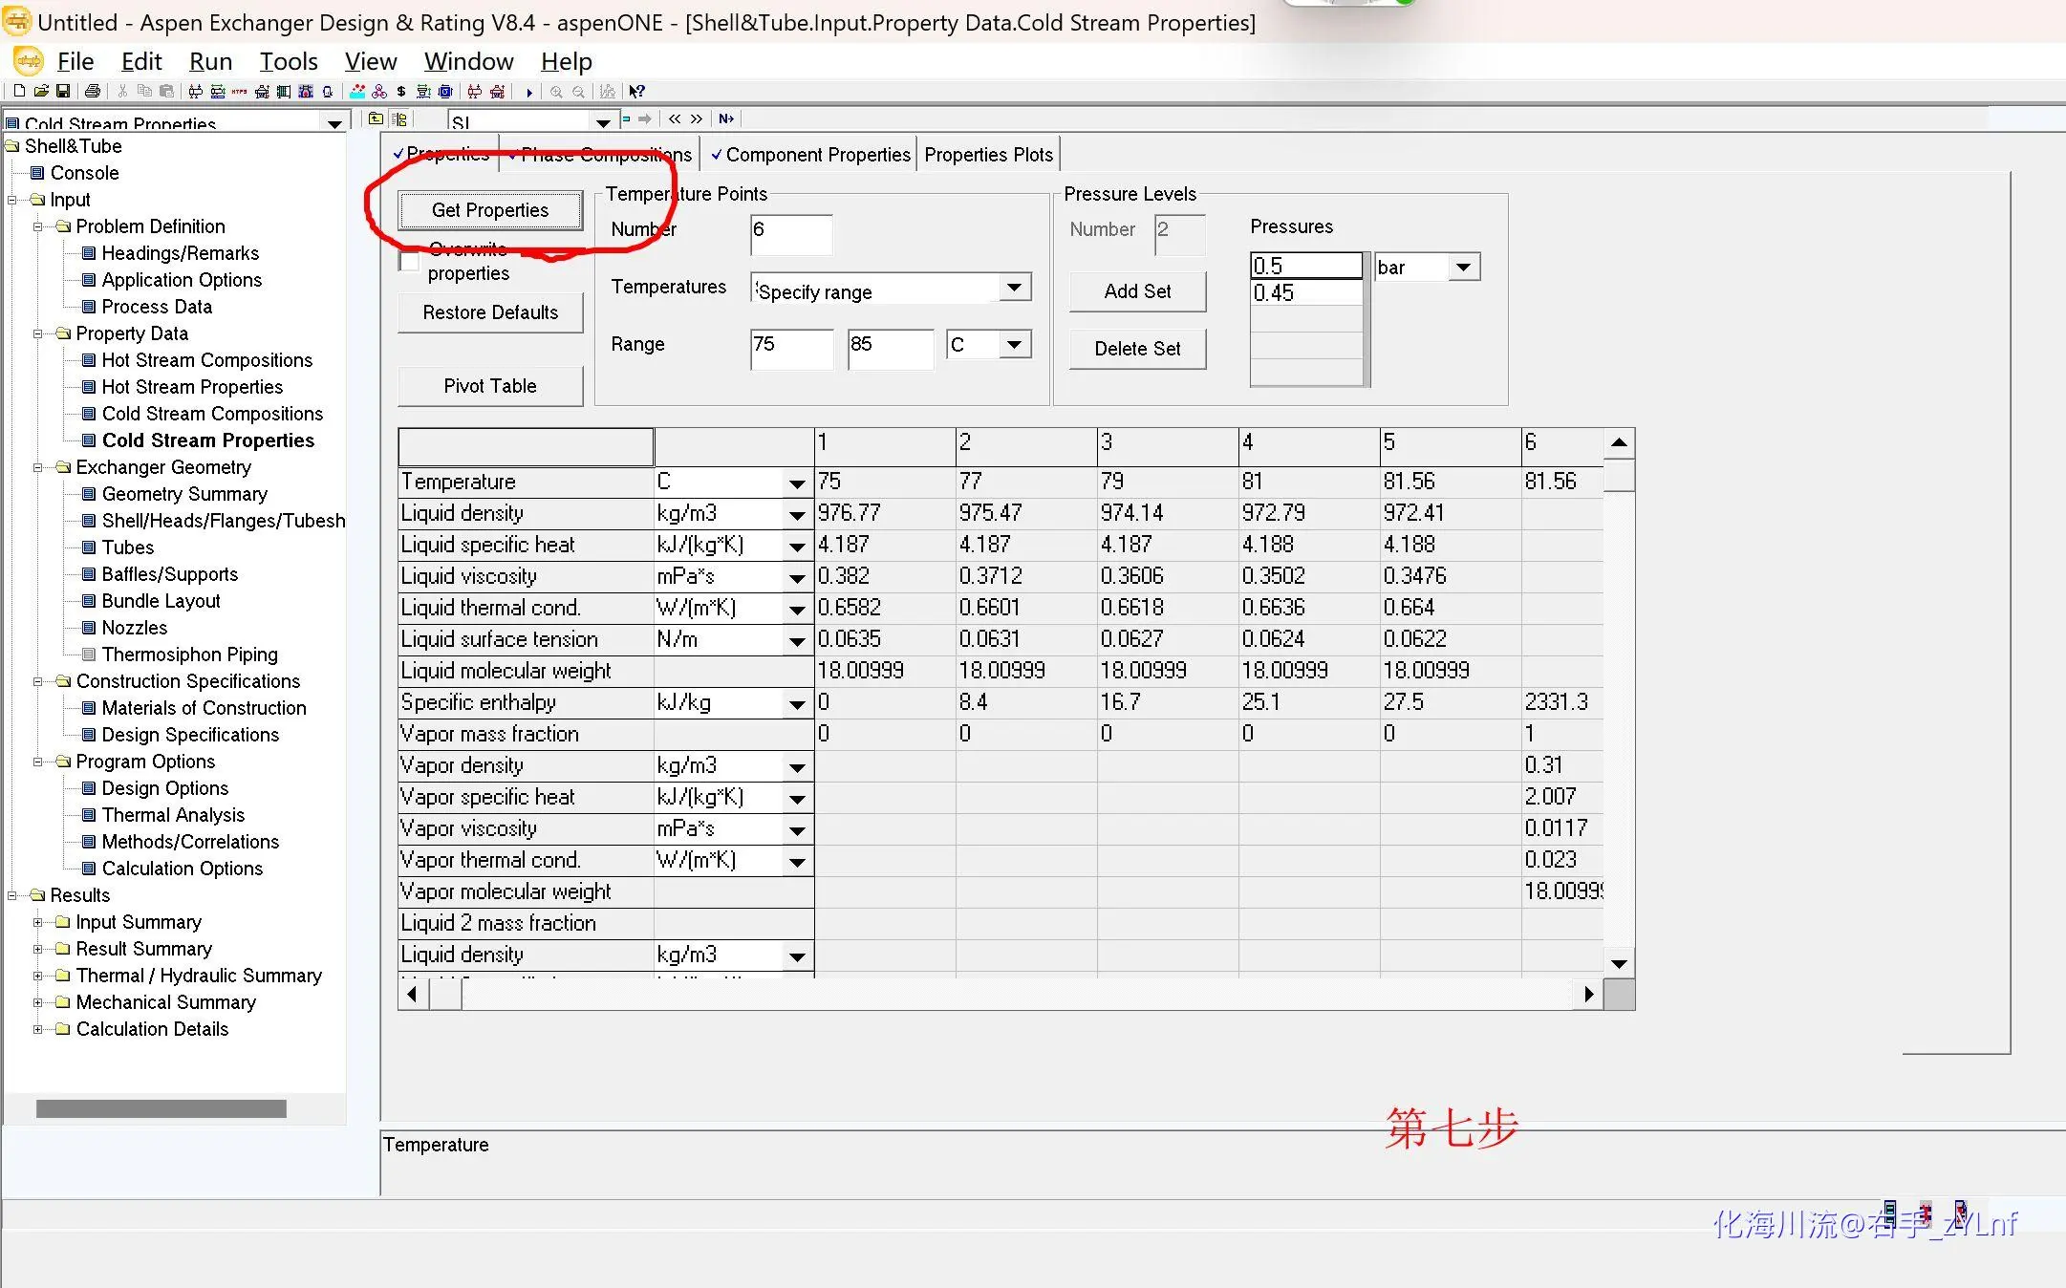Open the Window menu
The height and width of the screenshot is (1288, 2066).
tap(468, 61)
